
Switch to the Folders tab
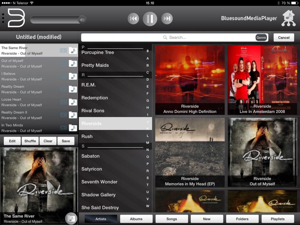[x=242, y=219]
